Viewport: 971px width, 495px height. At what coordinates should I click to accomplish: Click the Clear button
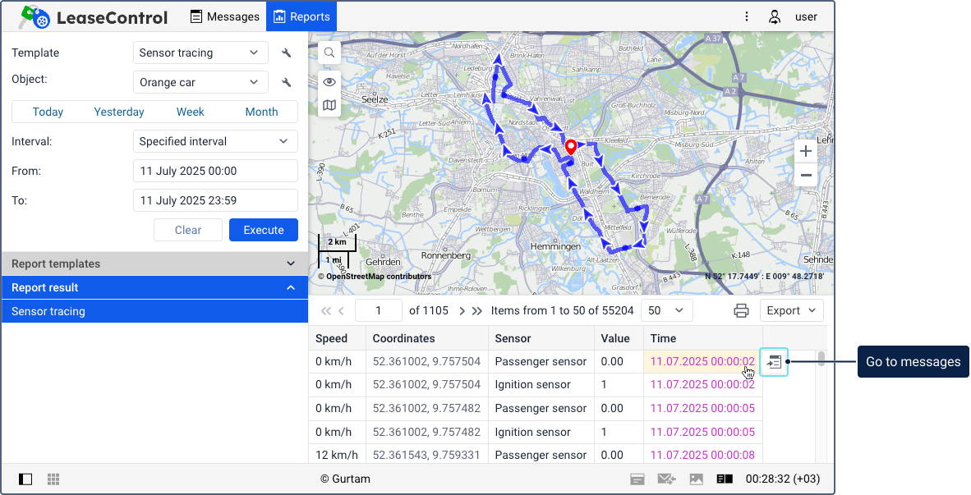tap(188, 230)
